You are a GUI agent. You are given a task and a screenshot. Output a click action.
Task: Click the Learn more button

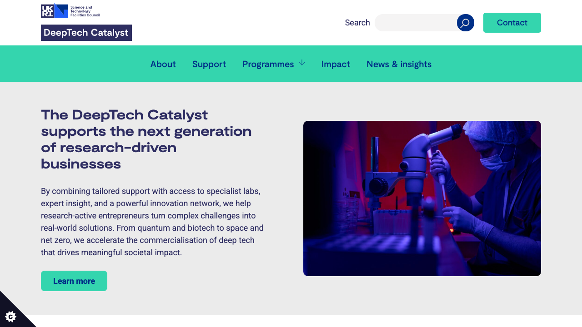point(74,281)
